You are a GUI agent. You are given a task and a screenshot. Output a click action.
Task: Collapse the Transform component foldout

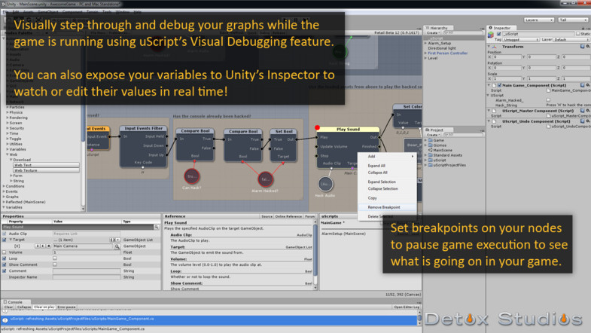489,47
